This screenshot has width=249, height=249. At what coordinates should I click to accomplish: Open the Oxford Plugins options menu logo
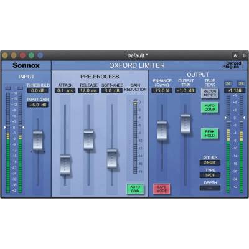pos(232,65)
